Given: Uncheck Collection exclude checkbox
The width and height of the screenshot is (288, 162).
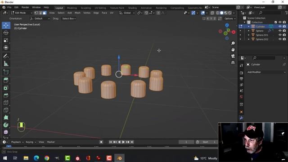Looking at the screenshot, I should pos(276,22).
